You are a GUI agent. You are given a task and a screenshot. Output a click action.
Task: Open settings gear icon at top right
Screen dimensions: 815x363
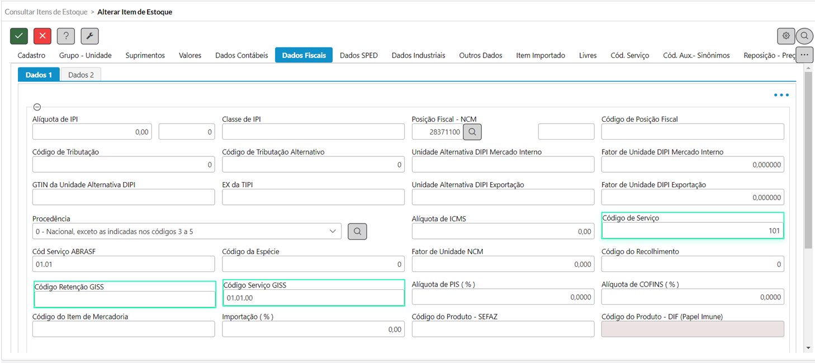[x=786, y=36]
